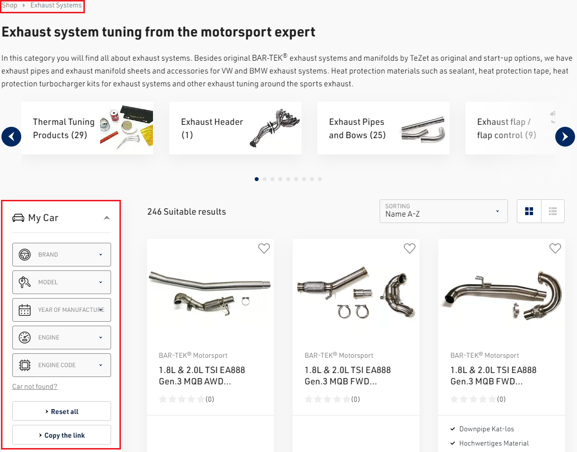Image resolution: width=577 pixels, height=452 pixels.
Task: Open the Sorting Name A-Z dropdown
Action: (443, 211)
